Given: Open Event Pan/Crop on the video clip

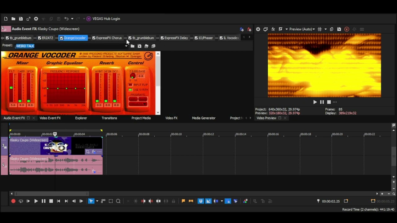Looking at the screenshot, I should click(88, 152).
